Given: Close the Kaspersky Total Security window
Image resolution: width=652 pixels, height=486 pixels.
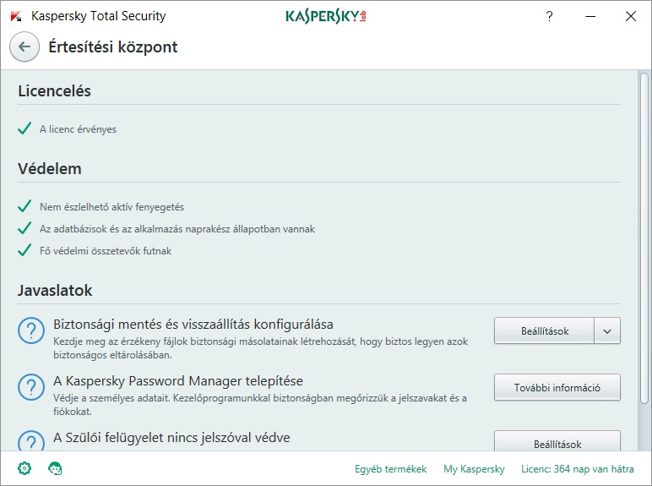Looking at the screenshot, I should (631, 16).
